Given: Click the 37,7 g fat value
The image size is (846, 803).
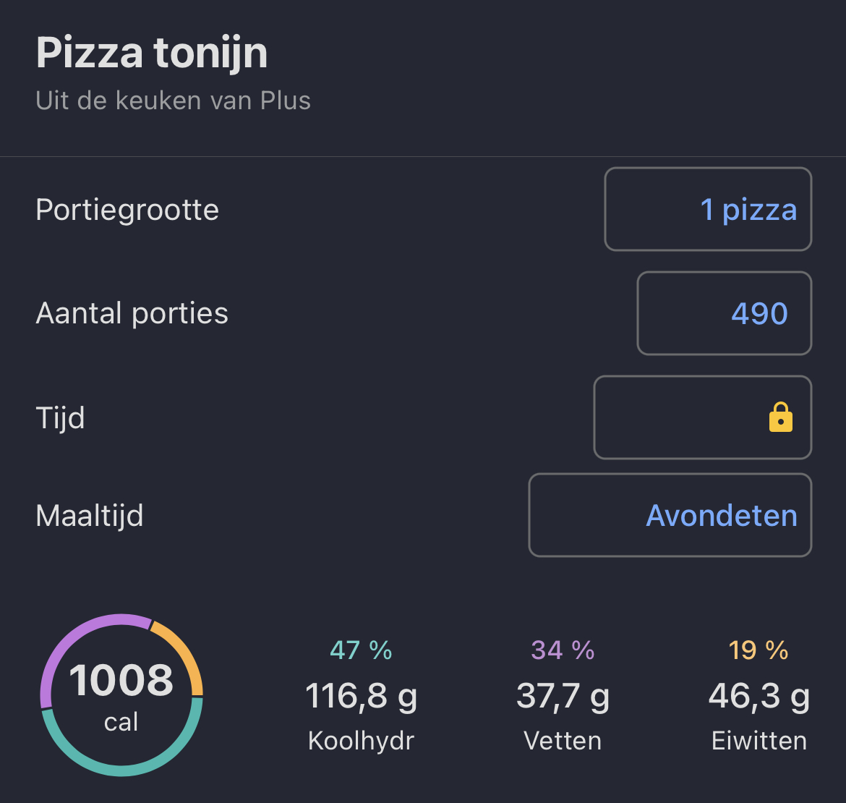Looking at the screenshot, I should click(563, 697).
